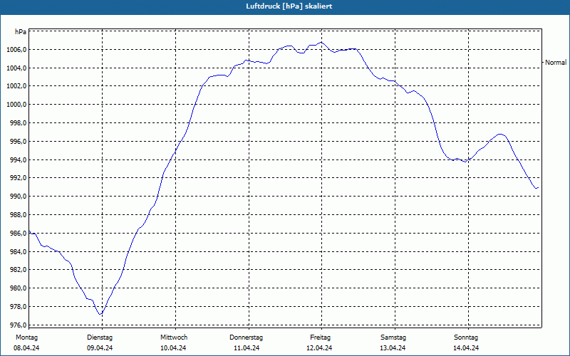
Task: Select the 992,0 axis value
Action: coord(18,178)
